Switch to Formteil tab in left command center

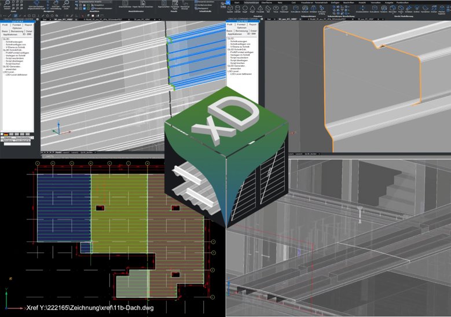[x=17, y=25]
